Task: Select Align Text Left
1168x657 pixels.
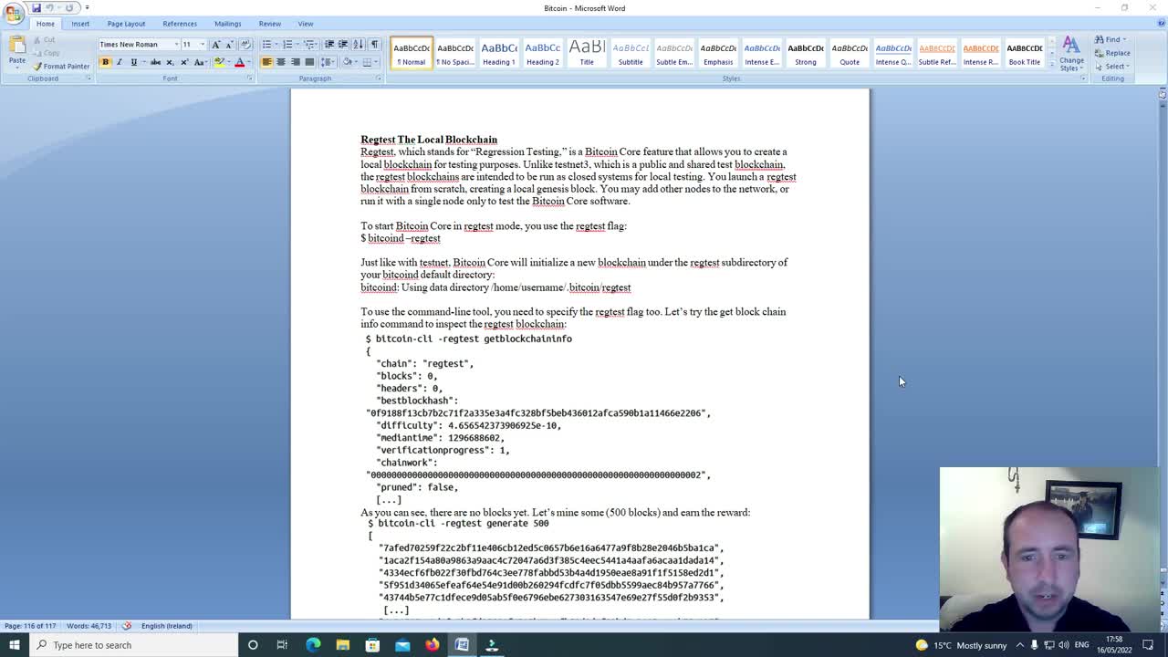Action: pos(266,62)
